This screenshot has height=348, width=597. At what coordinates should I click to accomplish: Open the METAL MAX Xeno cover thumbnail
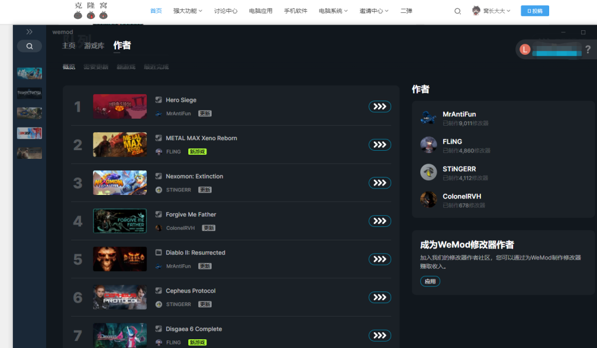click(x=120, y=144)
